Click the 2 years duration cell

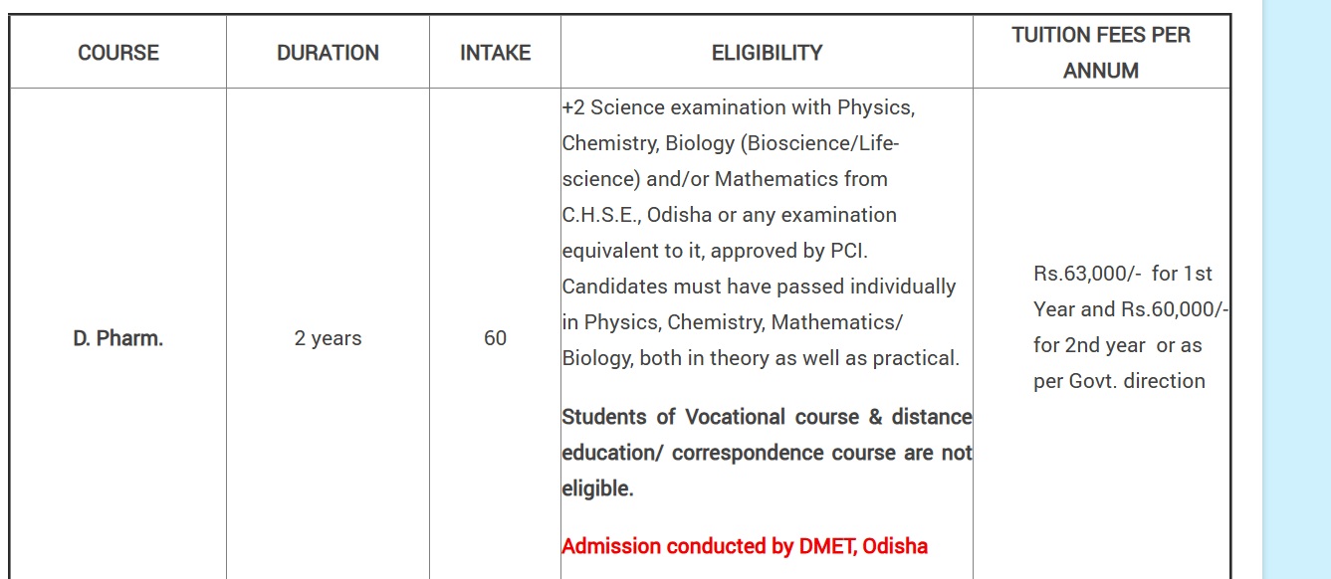click(x=328, y=338)
